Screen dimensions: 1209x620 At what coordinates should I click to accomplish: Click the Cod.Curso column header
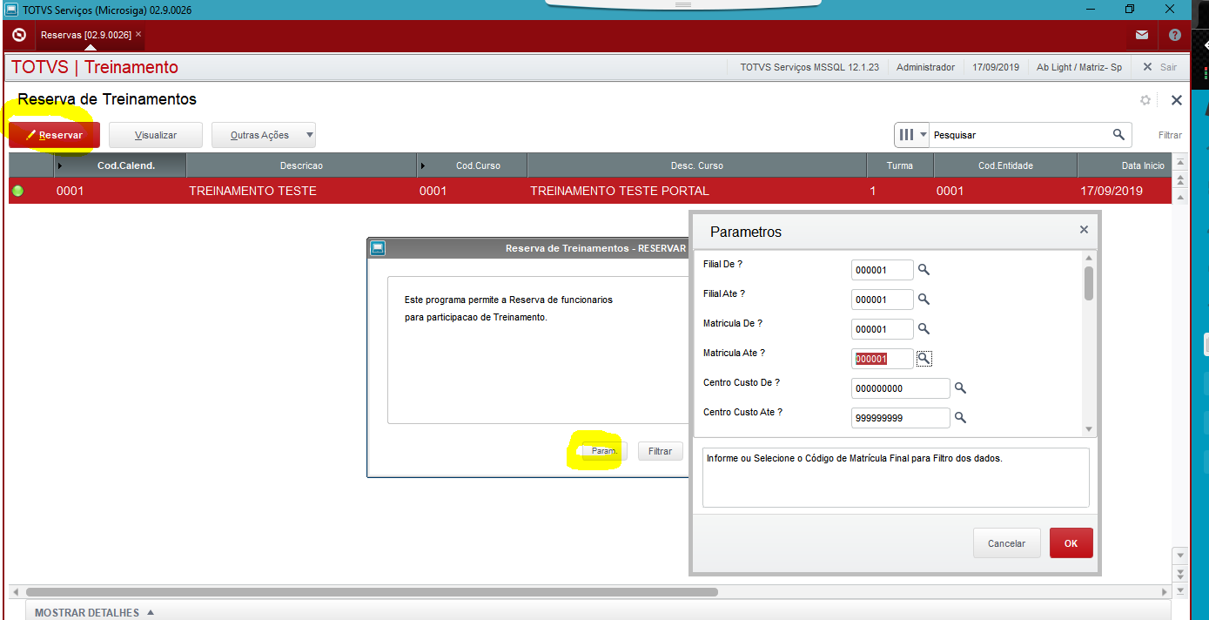pos(472,165)
